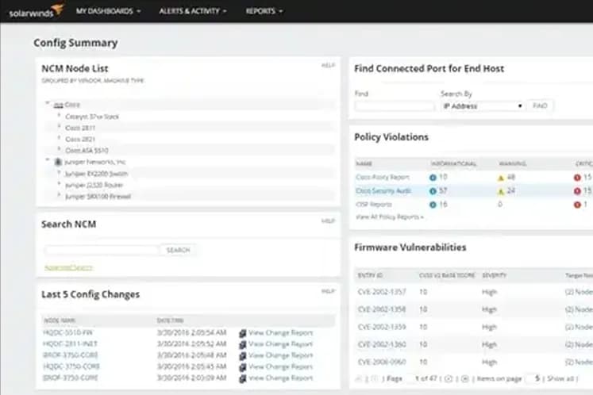
Task: Click informational icon for Cisco Security Audit
Action: pos(433,191)
